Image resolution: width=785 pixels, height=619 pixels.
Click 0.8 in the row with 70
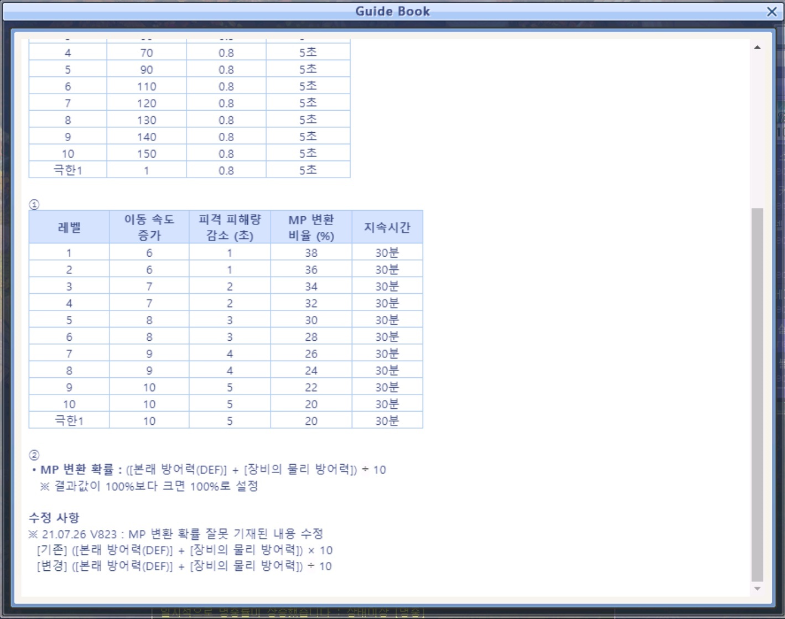(x=226, y=53)
